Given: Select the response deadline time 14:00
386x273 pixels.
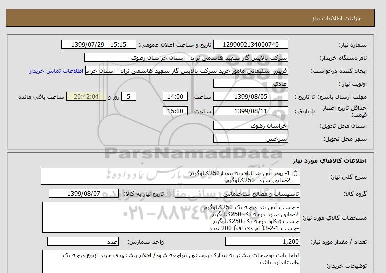Looking at the screenshot, I should tap(176, 97).
